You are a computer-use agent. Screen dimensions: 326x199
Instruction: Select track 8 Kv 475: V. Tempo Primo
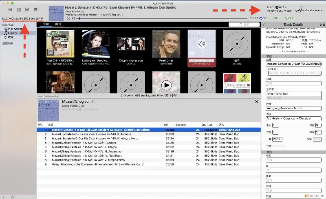coord(149,160)
